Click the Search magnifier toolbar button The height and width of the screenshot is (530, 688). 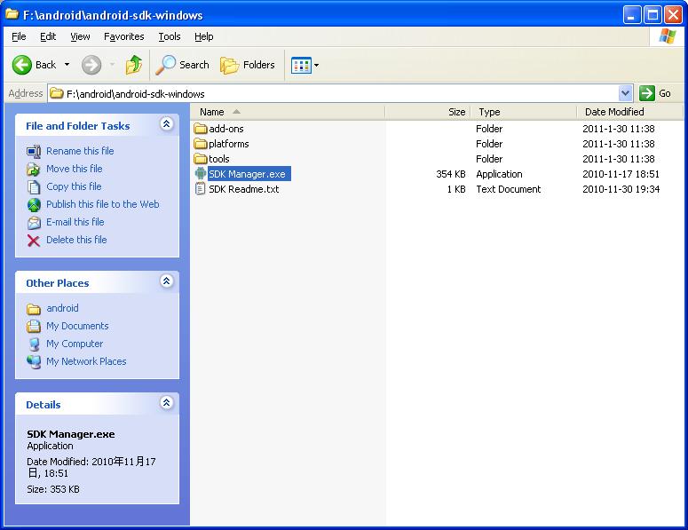tap(183, 65)
